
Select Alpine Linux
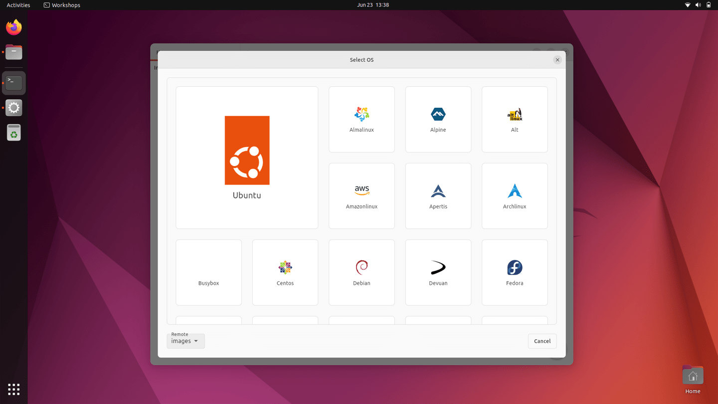[x=438, y=119]
